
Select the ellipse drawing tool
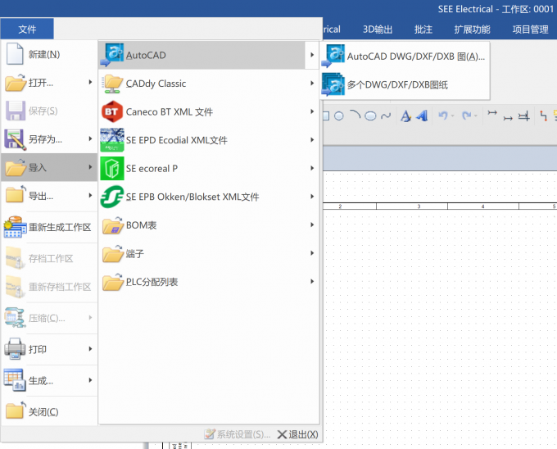tap(370, 116)
